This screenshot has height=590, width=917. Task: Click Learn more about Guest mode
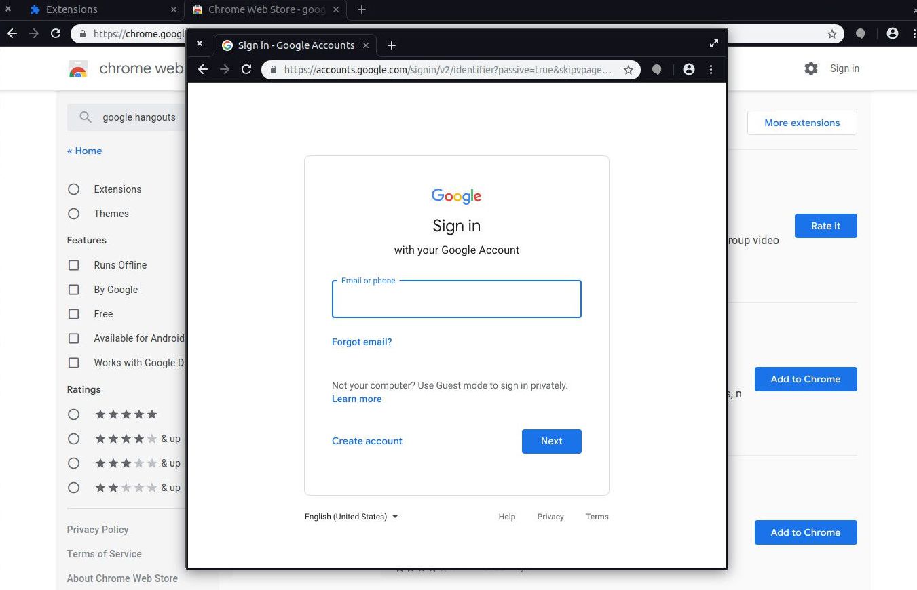point(356,399)
